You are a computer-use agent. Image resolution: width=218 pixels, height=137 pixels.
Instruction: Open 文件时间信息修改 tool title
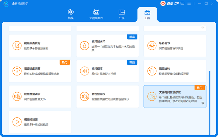click(170, 92)
